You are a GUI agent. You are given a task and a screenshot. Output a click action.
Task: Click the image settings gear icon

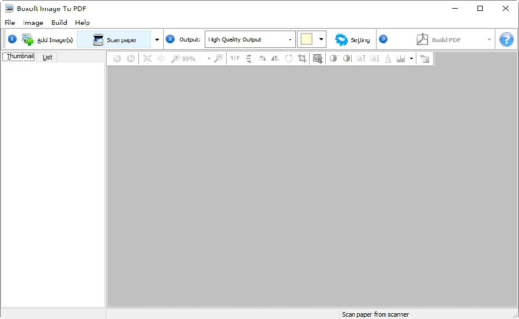[318, 59]
